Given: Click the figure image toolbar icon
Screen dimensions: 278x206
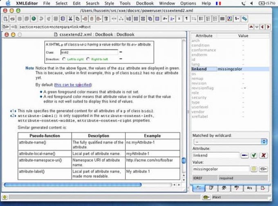Looking at the screenshot, I should click(x=230, y=19).
